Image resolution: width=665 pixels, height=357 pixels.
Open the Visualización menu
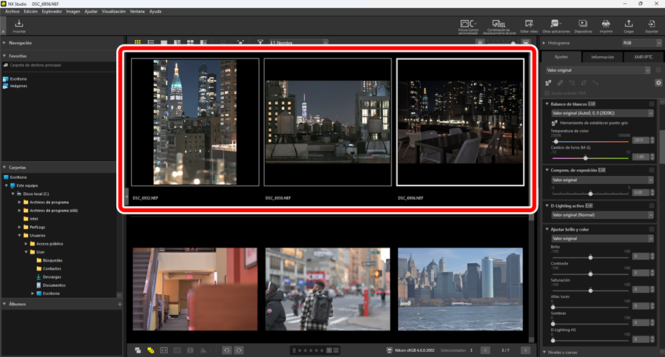(113, 12)
